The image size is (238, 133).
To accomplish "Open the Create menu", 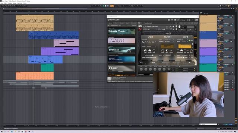I will (10, 3).
